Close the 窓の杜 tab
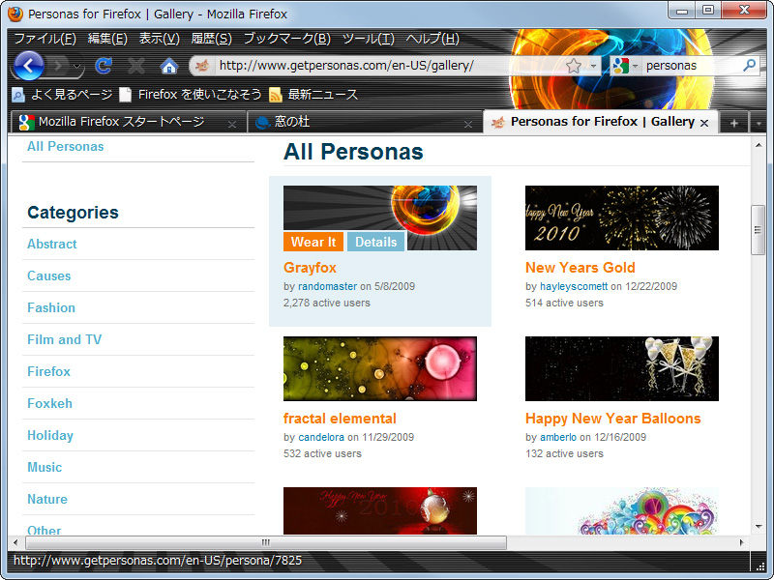The width and height of the screenshot is (774, 580). (x=468, y=125)
